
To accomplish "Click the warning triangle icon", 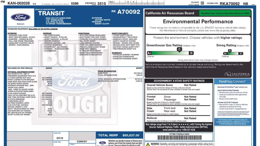I will [x=148, y=144].
